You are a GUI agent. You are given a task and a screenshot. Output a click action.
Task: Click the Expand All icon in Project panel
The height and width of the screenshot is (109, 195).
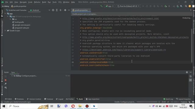tap(57, 10)
